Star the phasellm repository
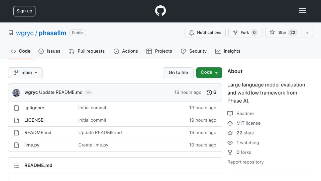The image size is (321, 181). pos(283,33)
